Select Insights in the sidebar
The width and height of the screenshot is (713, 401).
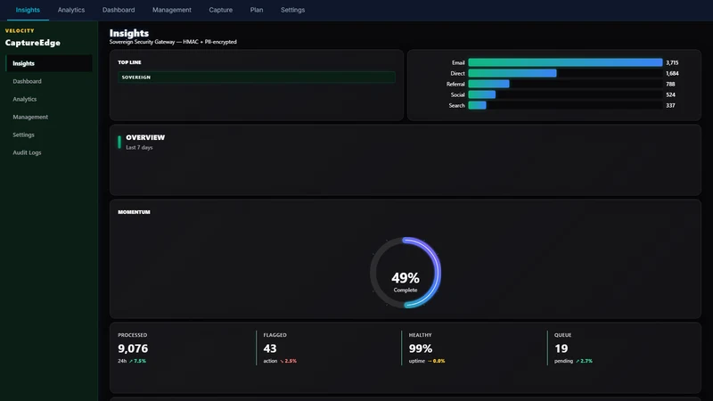(49, 63)
